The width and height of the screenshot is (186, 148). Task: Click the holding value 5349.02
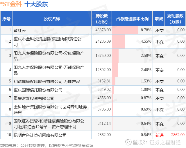(104, 89)
